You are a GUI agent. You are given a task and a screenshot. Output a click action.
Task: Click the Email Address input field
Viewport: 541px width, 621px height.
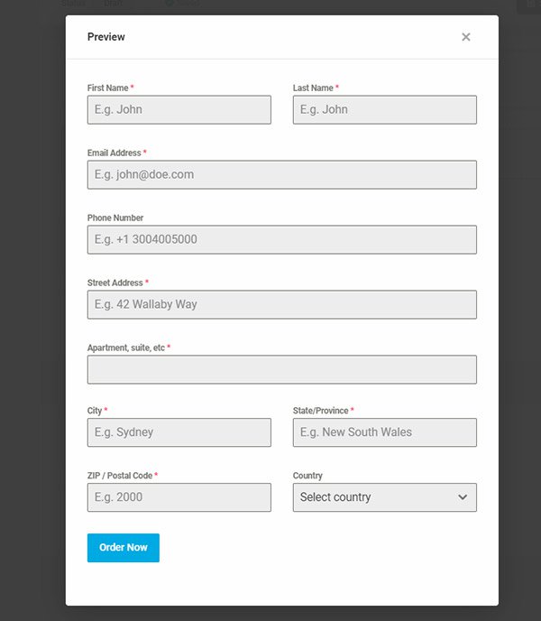click(x=281, y=175)
